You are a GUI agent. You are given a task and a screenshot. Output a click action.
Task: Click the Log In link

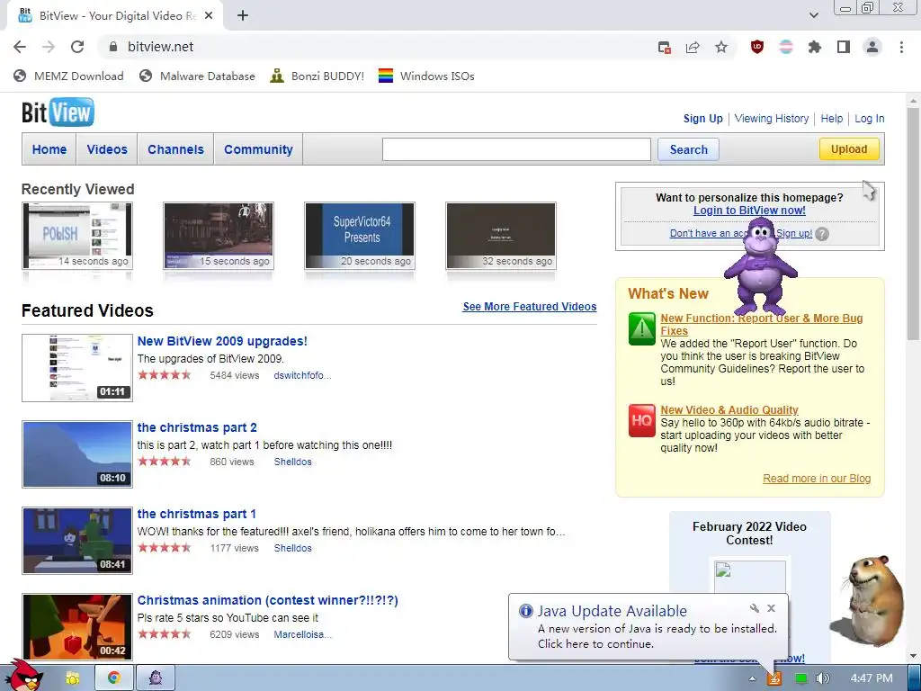870,118
